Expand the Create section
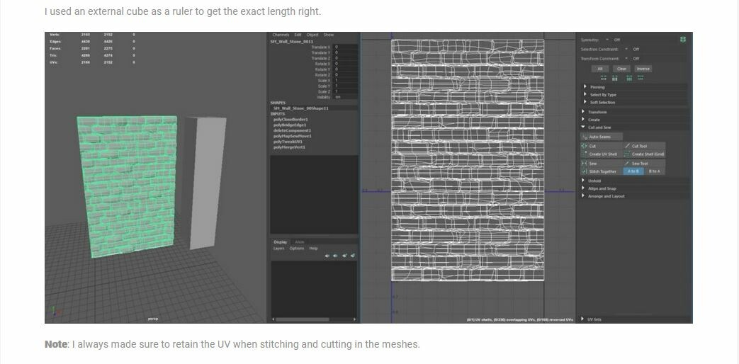The height and width of the screenshot is (364, 739). tap(634, 120)
